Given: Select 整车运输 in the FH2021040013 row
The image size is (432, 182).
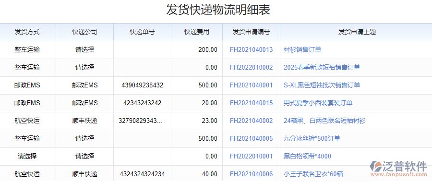Looking at the screenshot, I should [27, 49].
